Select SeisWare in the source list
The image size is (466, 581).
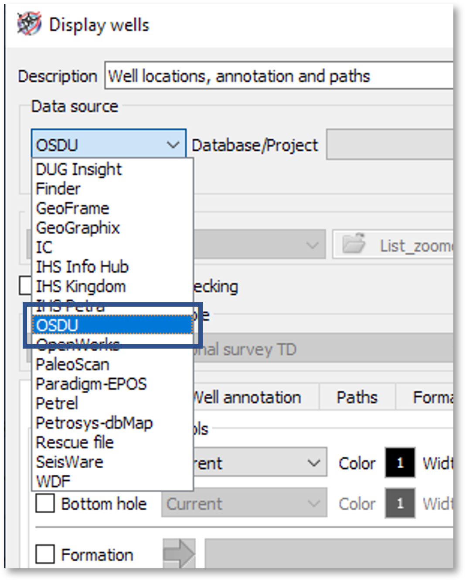[x=70, y=462]
